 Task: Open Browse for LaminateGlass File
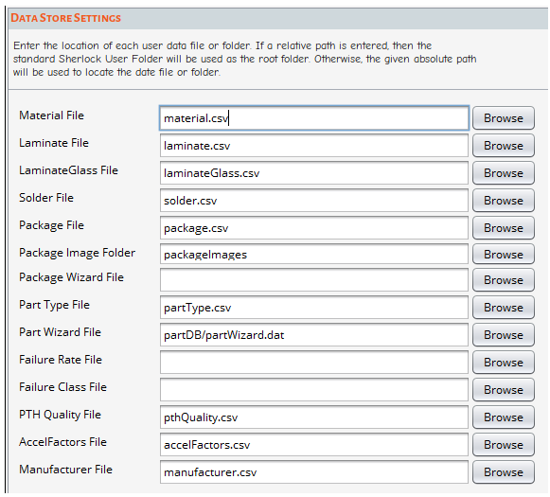(x=504, y=173)
